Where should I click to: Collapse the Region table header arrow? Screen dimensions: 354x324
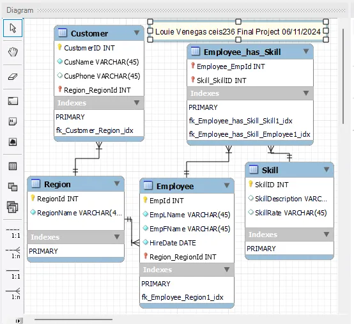click(x=117, y=183)
